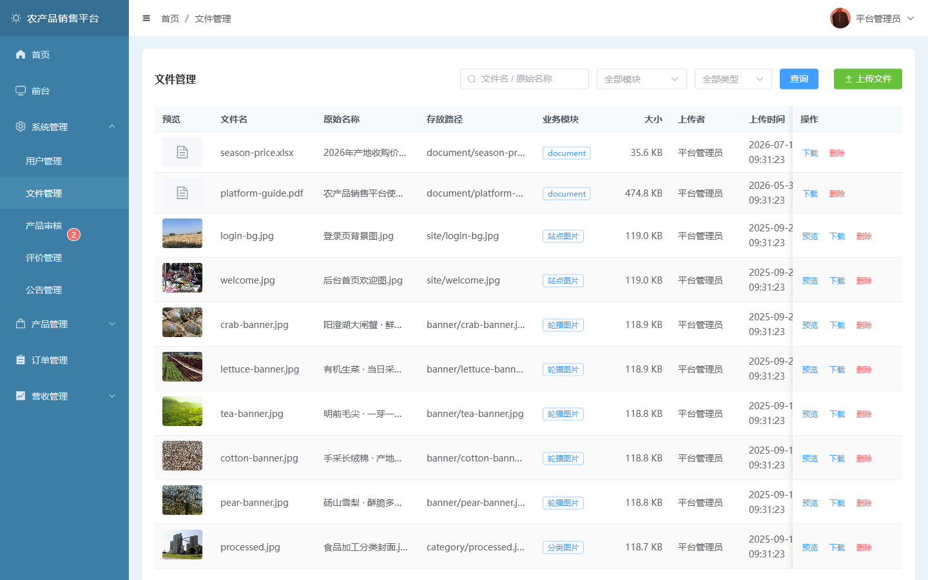Click the chart icon beside 营收管理

tap(21, 396)
